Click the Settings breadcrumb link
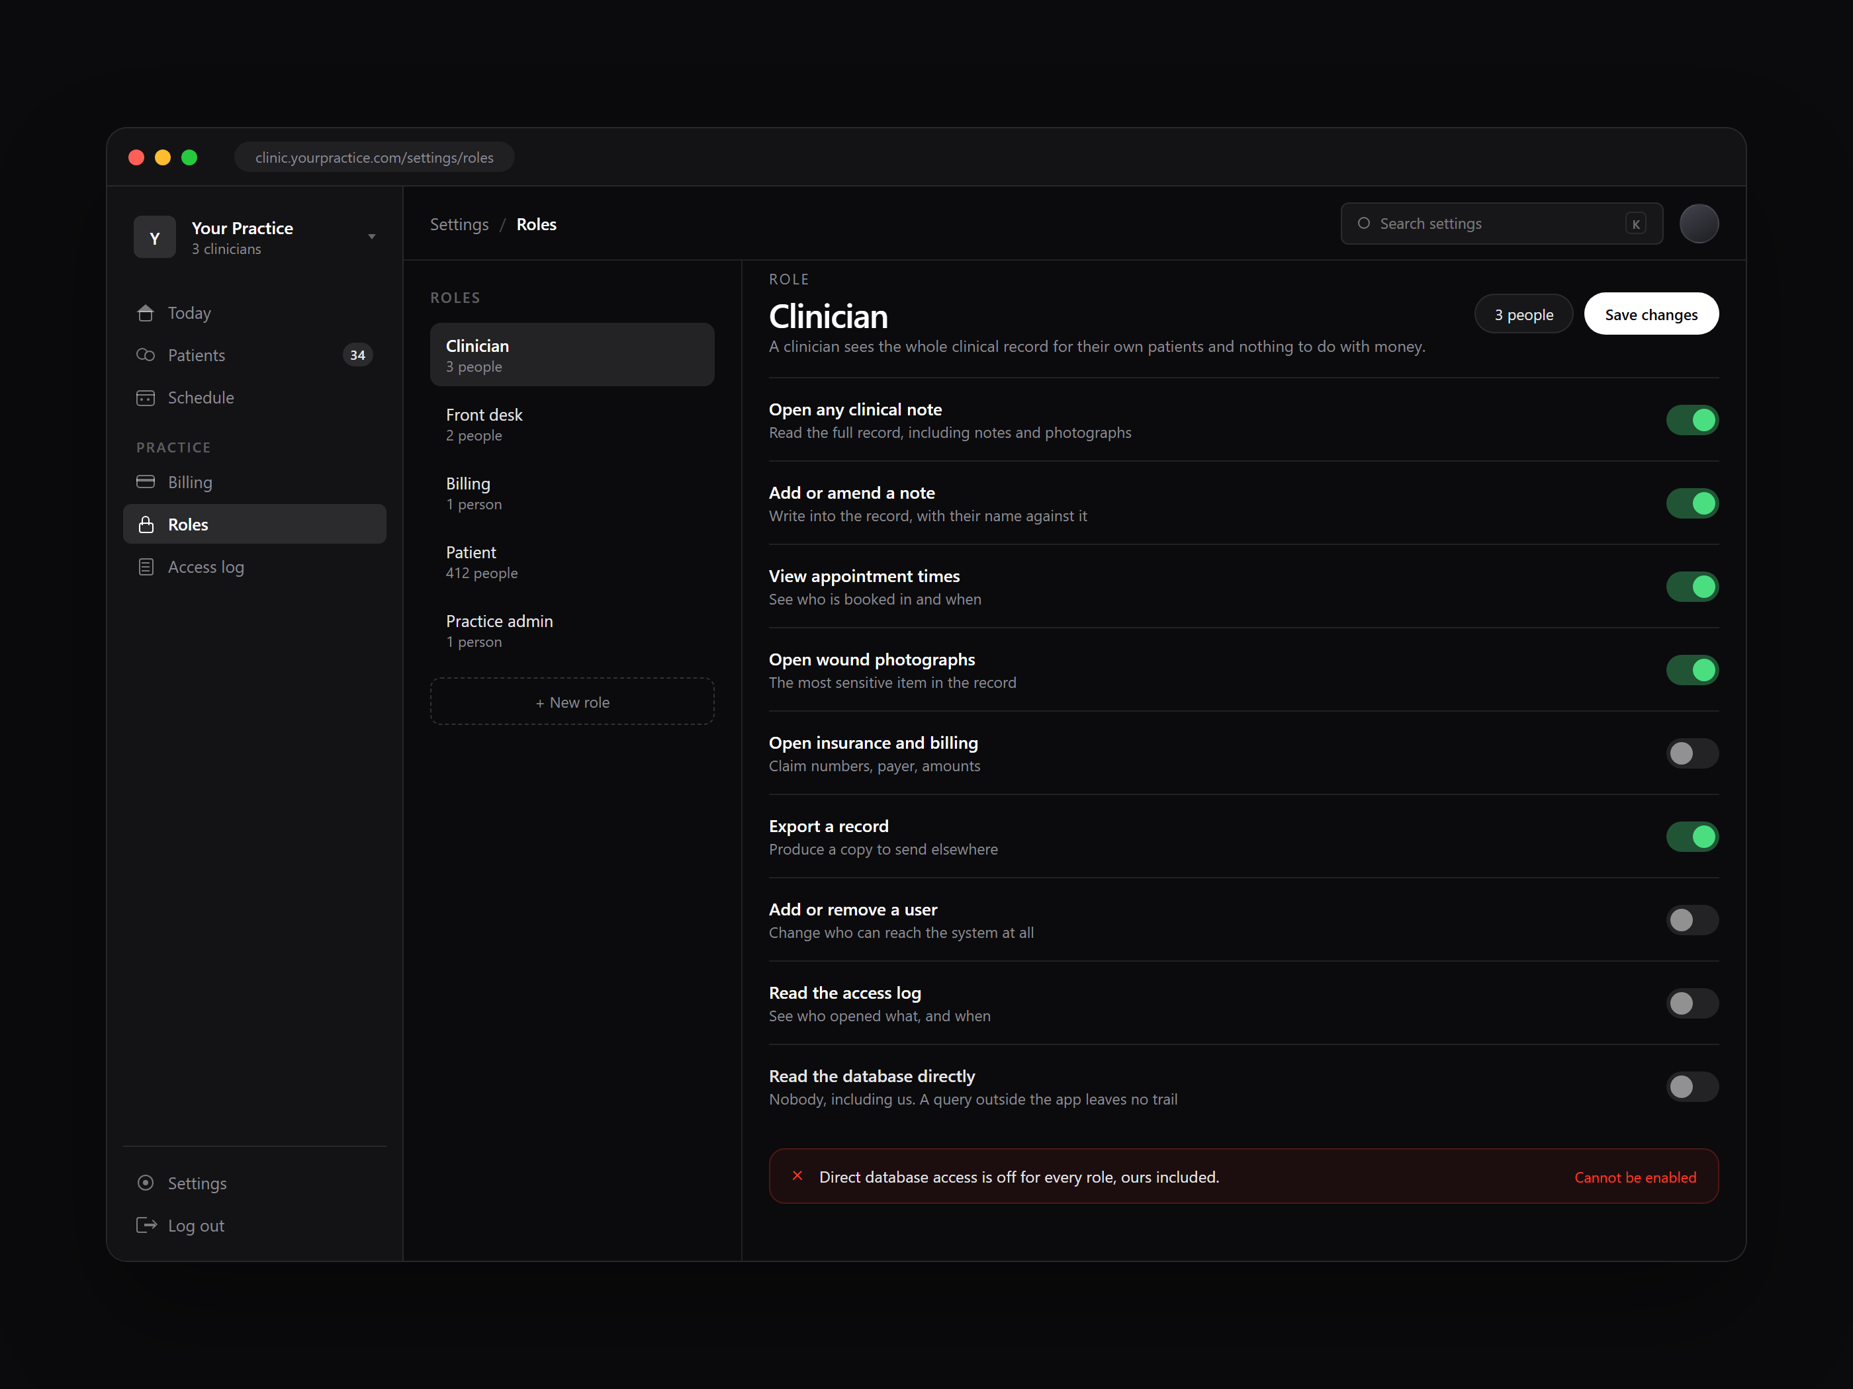Viewport: 1853px width, 1389px height. (x=459, y=224)
